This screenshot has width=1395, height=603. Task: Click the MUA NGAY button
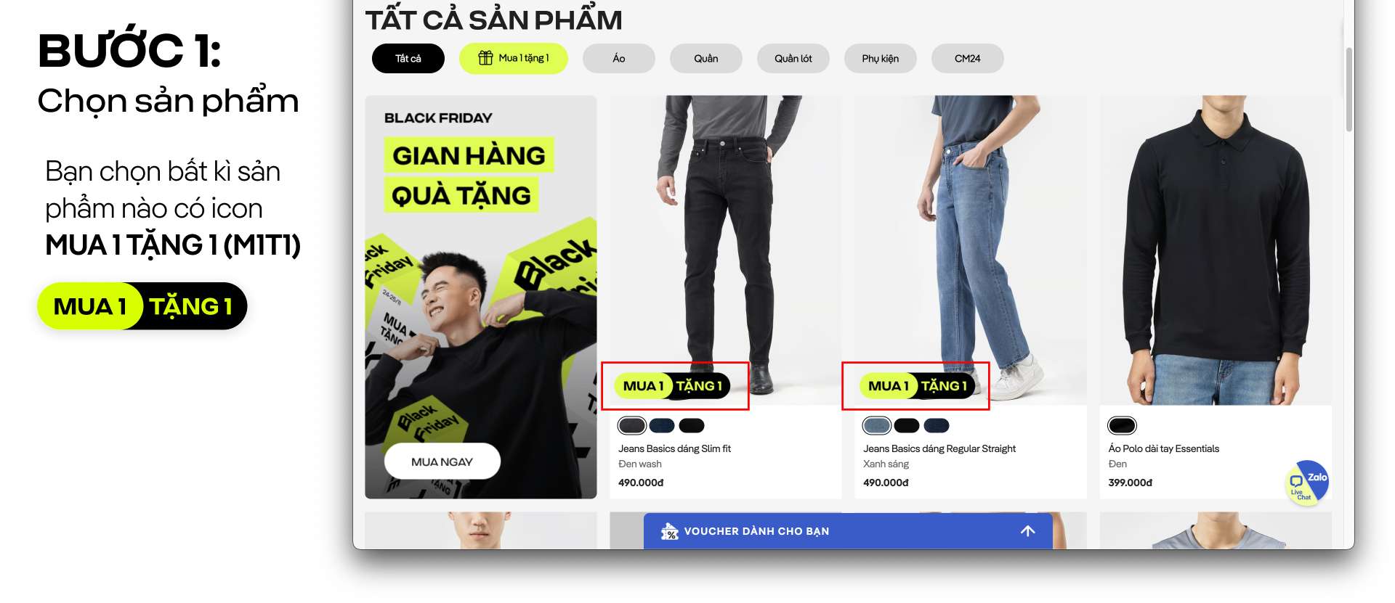(442, 462)
